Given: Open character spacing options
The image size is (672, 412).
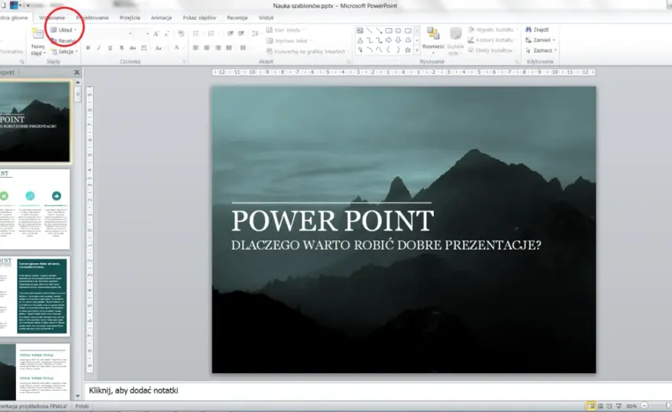Looking at the screenshot, I should (144, 48).
